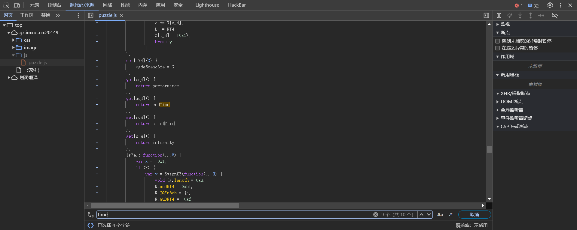
Task: Click the deactivate breakpoints icon
Action: coord(555,15)
